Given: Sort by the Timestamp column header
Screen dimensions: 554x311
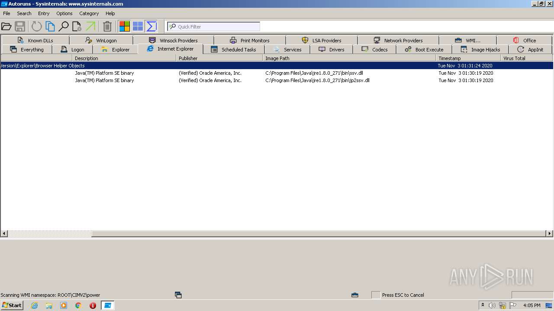Looking at the screenshot, I should point(468,58).
